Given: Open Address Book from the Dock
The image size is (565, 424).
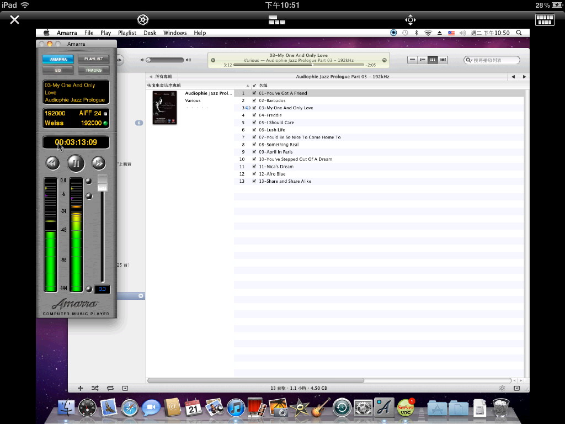Looking at the screenshot, I should 172,408.
